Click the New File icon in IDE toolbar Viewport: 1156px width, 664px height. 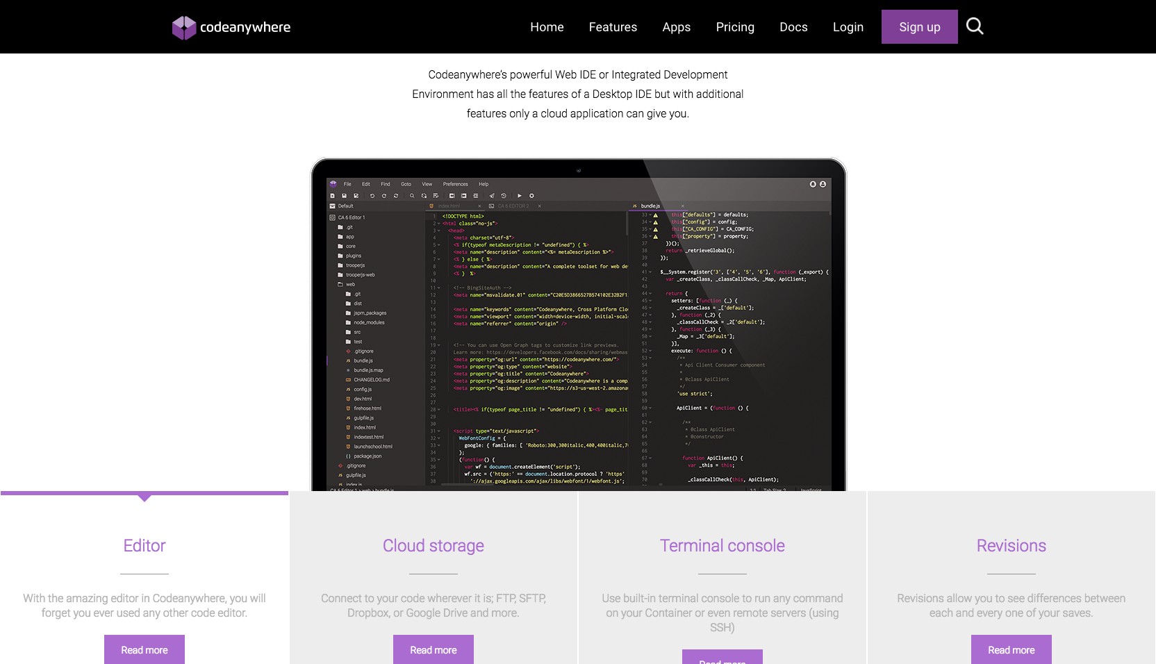click(333, 196)
